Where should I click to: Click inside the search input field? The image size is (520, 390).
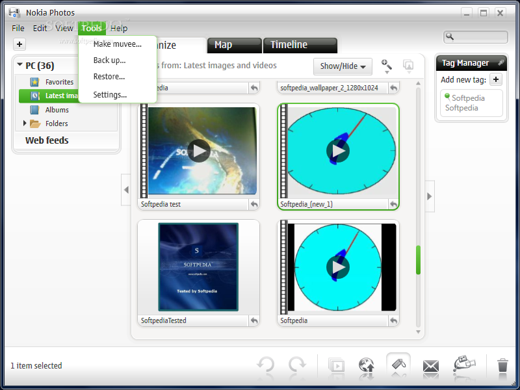click(x=476, y=37)
